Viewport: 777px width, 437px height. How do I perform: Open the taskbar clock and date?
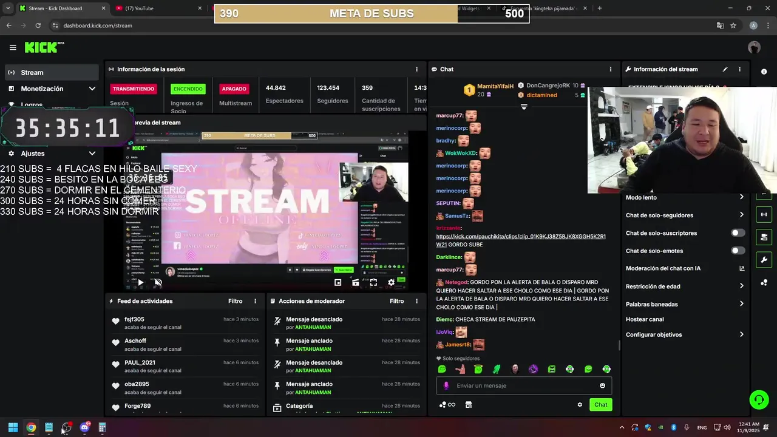[x=749, y=427]
